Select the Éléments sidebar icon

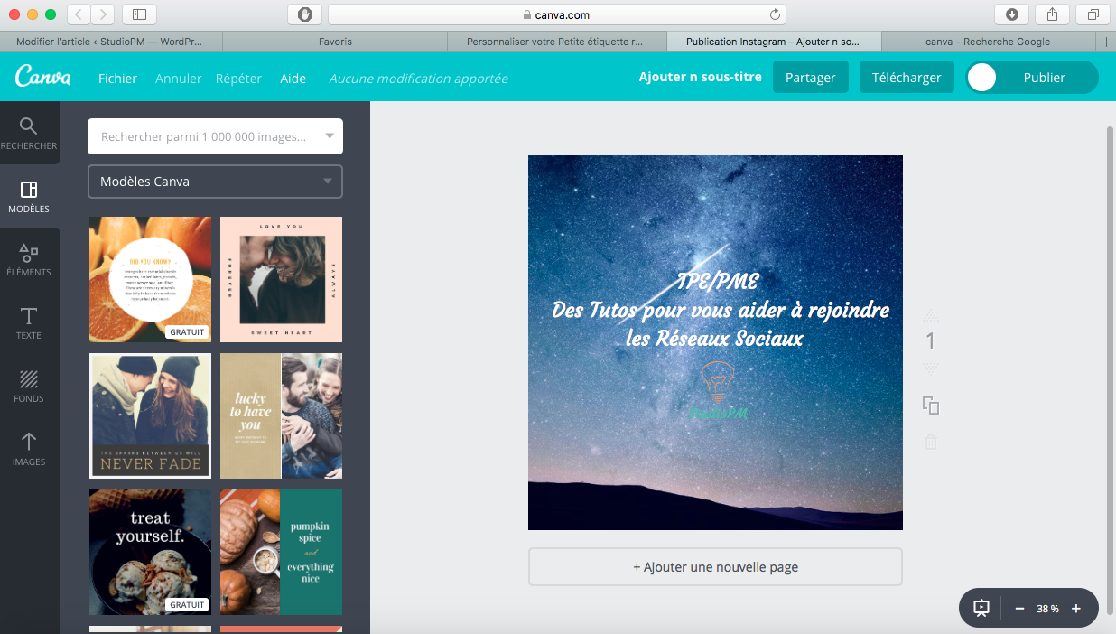pyautogui.click(x=29, y=259)
